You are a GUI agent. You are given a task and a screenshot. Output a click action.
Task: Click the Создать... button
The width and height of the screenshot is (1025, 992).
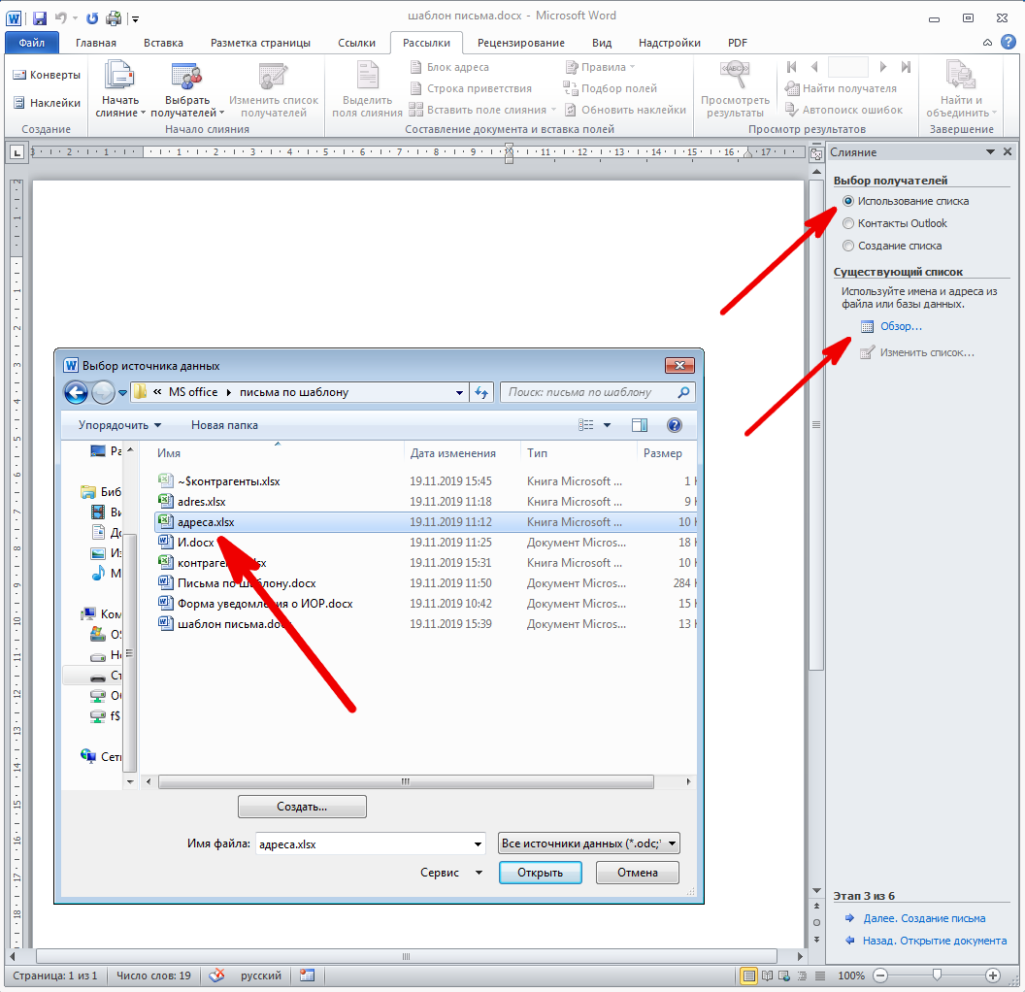(x=302, y=807)
